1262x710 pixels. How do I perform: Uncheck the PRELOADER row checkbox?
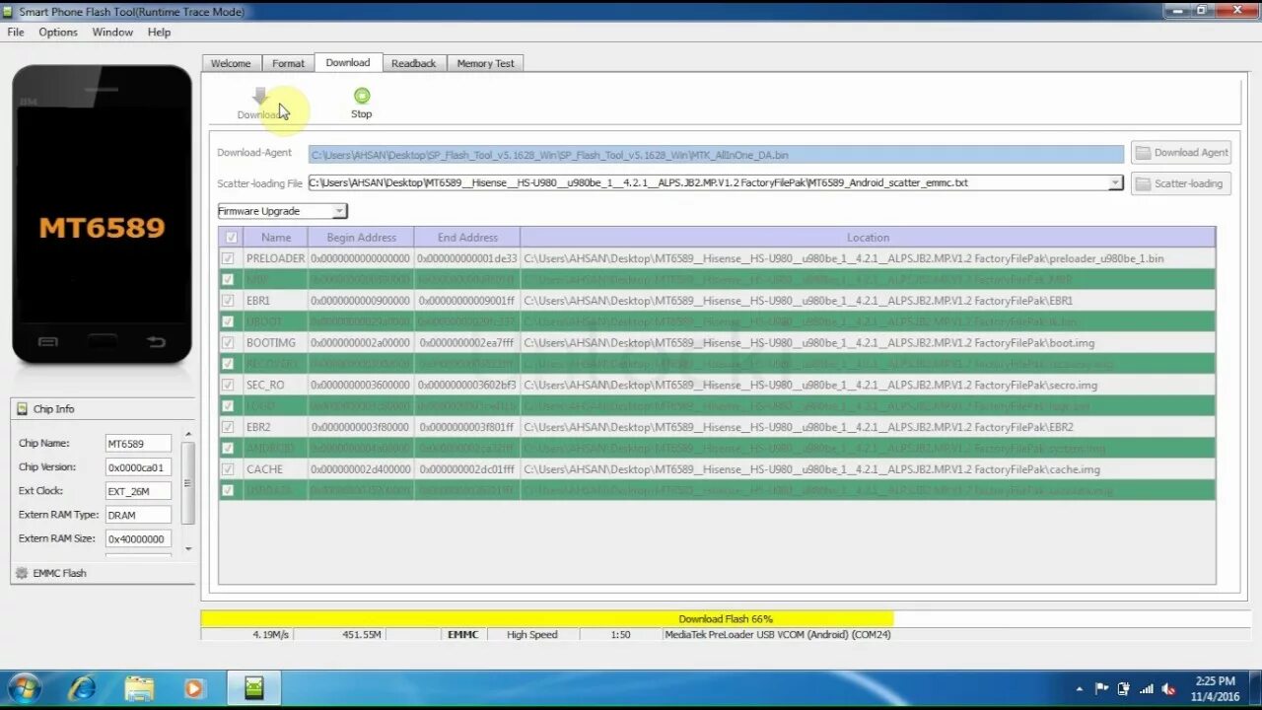tap(229, 258)
